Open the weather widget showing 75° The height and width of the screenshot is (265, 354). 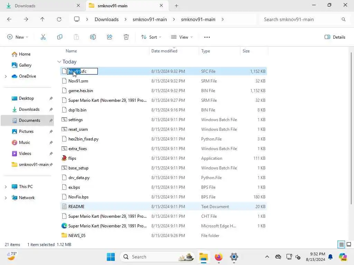coord(11,256)
